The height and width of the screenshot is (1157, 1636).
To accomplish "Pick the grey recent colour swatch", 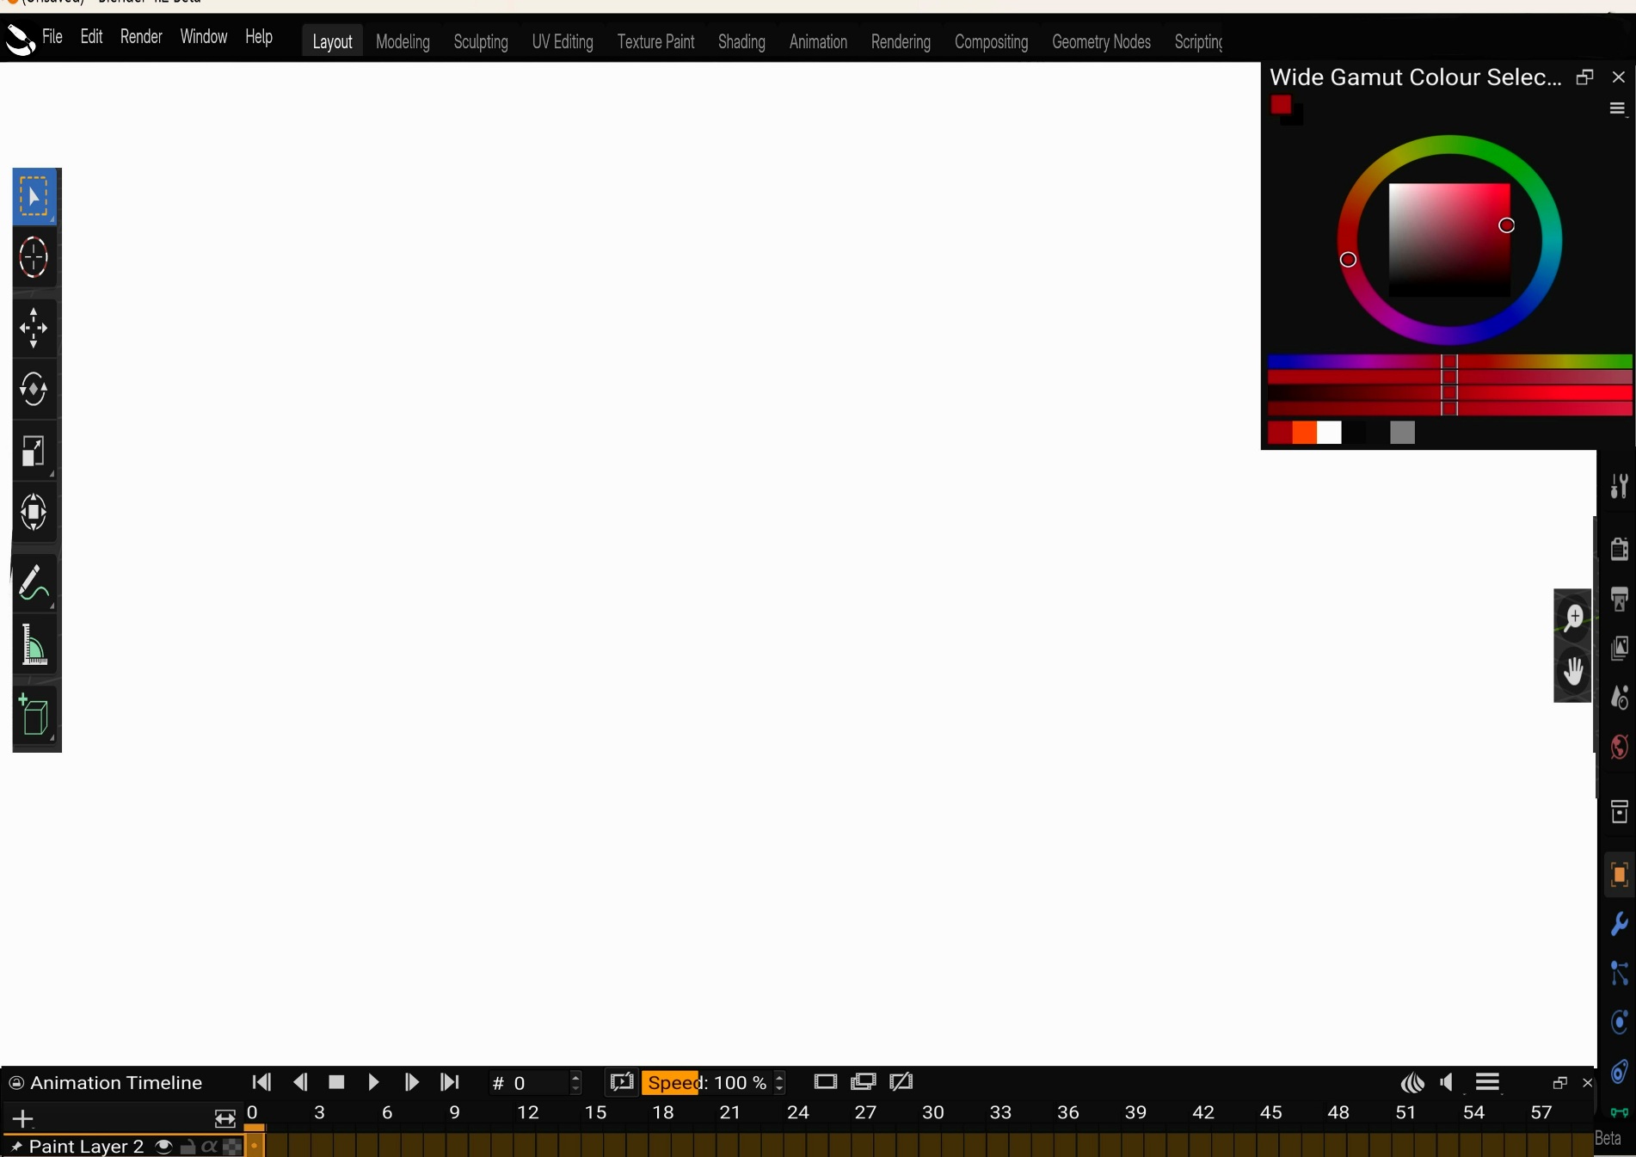I will [1402, 433].
